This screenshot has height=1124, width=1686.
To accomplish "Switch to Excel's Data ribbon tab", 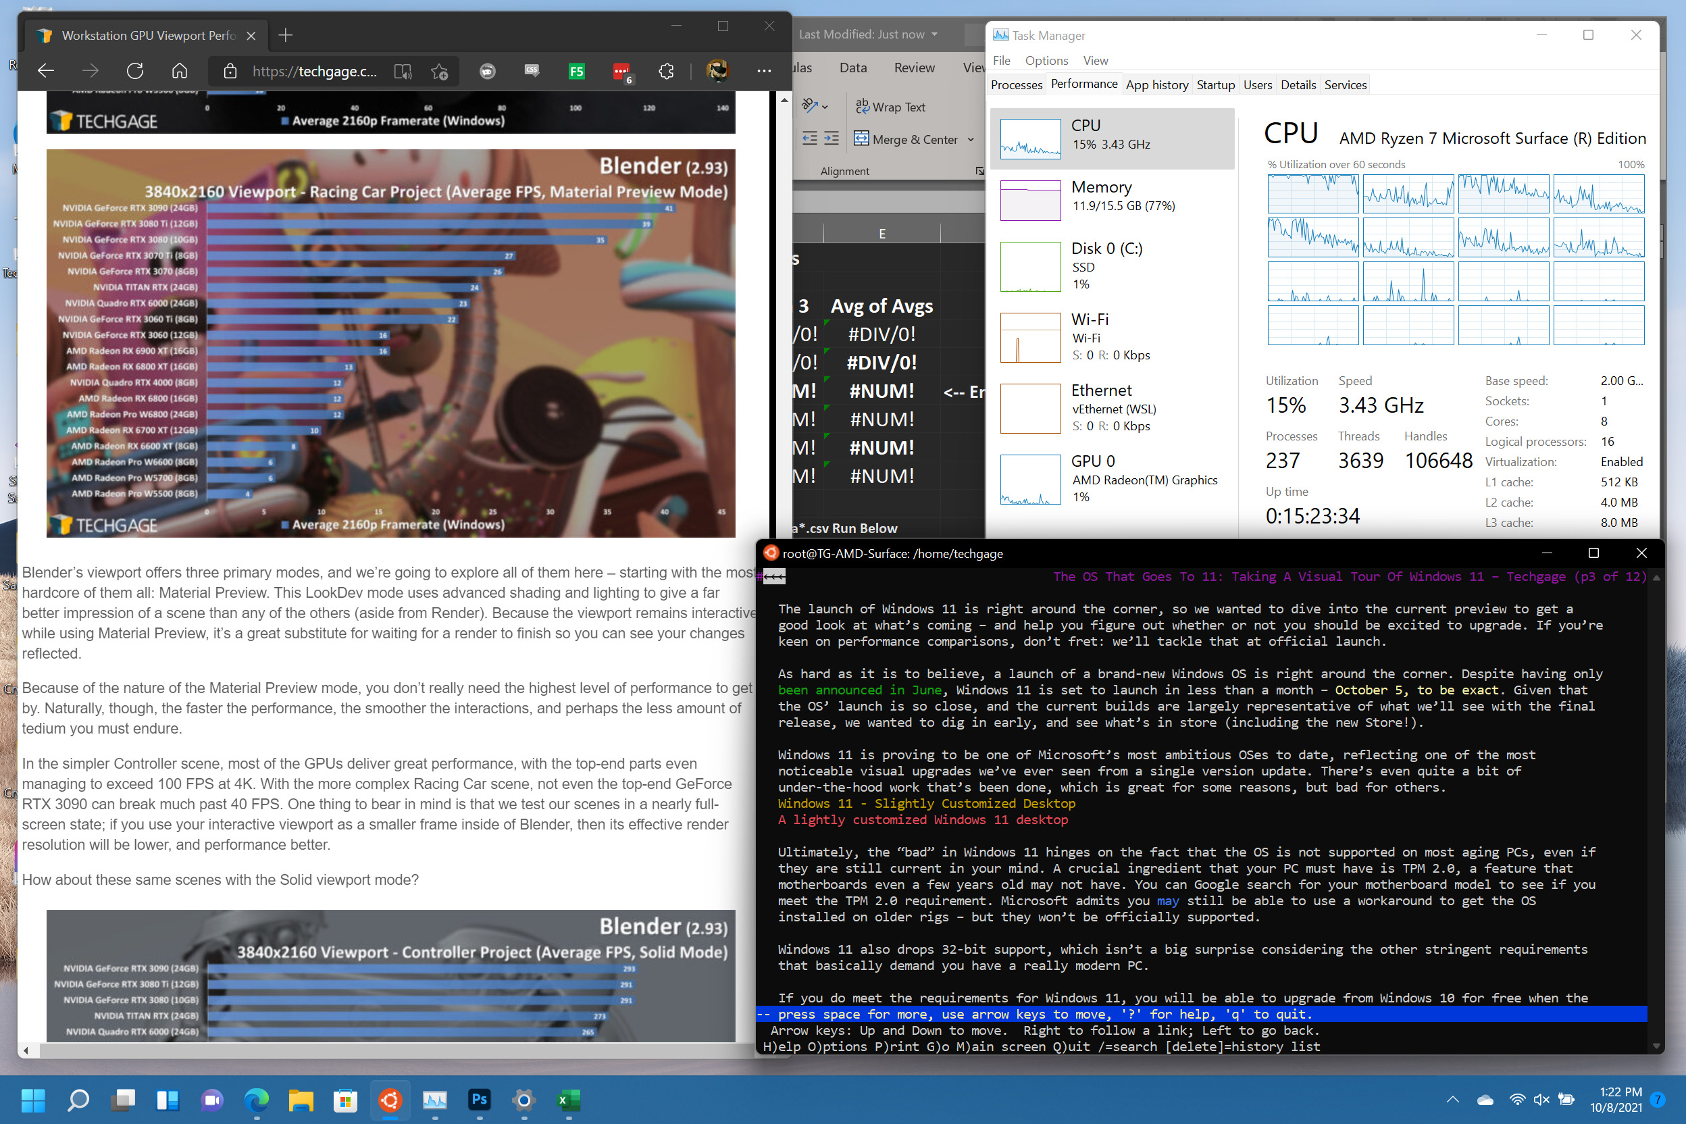I will pos(853,68).
